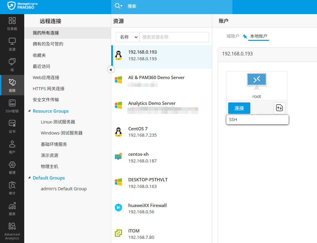The image size is (317, 243).
Task: Click the Windows icon for DESKTOP-P5THVLT
Action: coord(118,182)
